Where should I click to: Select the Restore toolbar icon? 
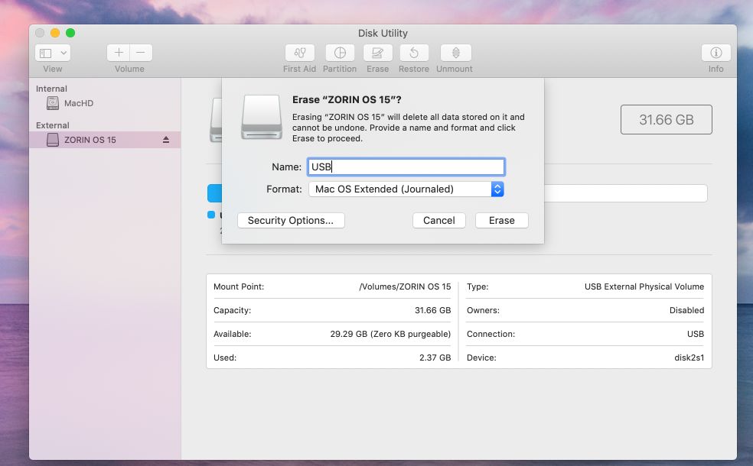pyautogui.click(x=414, y=53)
